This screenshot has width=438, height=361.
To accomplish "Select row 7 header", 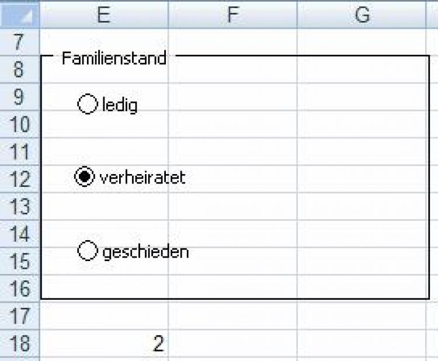I will point(20,43).
